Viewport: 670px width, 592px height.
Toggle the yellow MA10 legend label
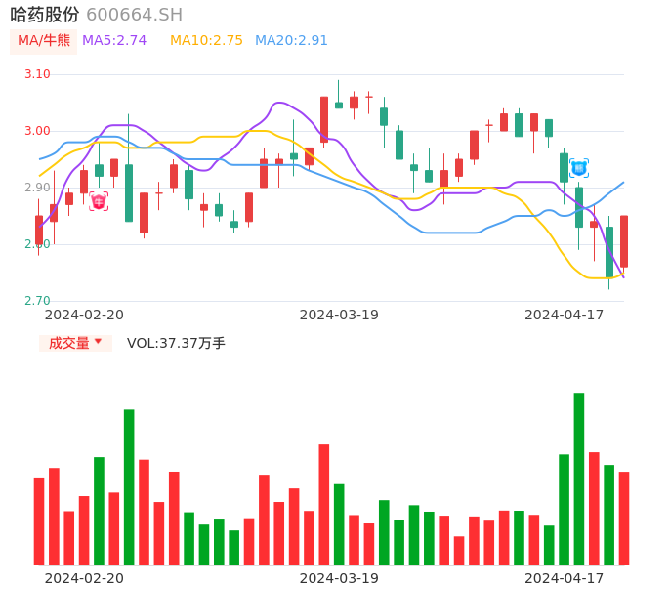(x=206, y=41)
